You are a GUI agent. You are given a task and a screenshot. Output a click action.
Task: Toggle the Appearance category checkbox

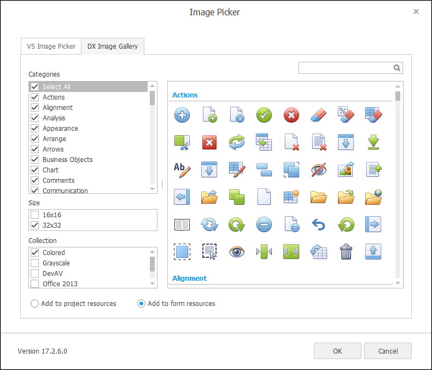(34, 129)
